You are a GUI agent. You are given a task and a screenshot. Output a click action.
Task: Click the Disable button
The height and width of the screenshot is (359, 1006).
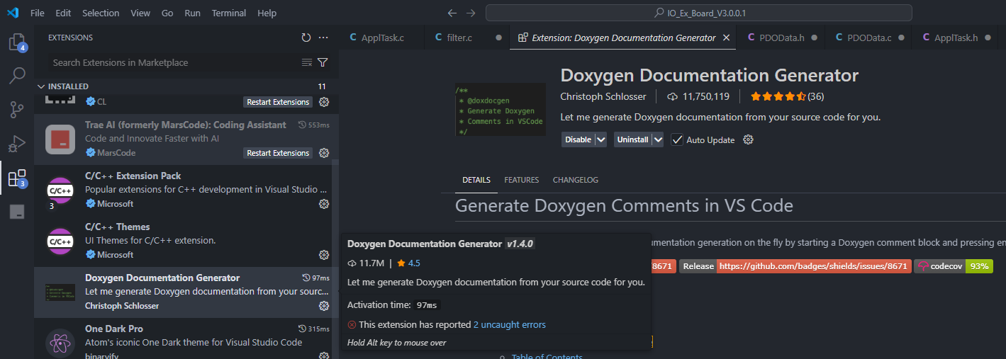point(578,139)
